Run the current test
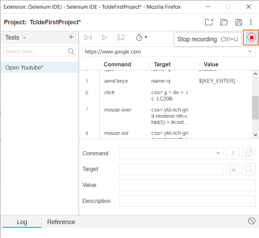 [x=105, y=38]
